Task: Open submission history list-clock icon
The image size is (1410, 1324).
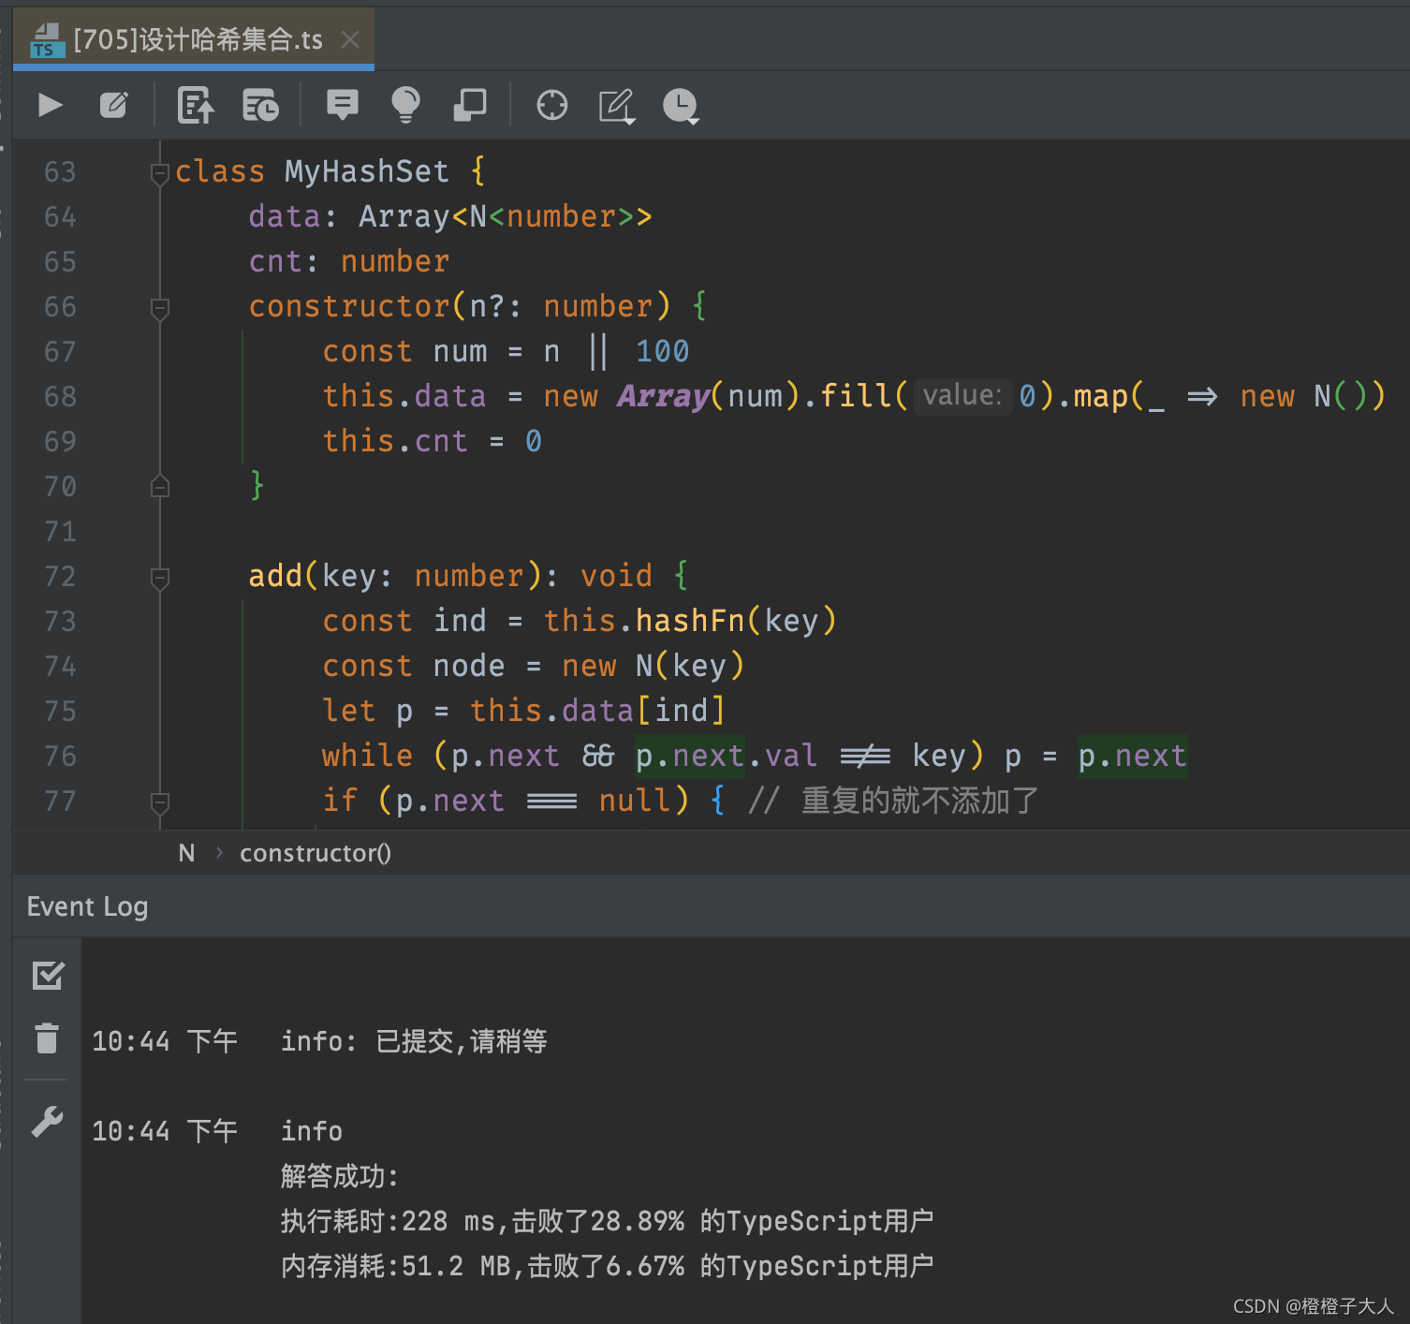Action: pos(260,105)
